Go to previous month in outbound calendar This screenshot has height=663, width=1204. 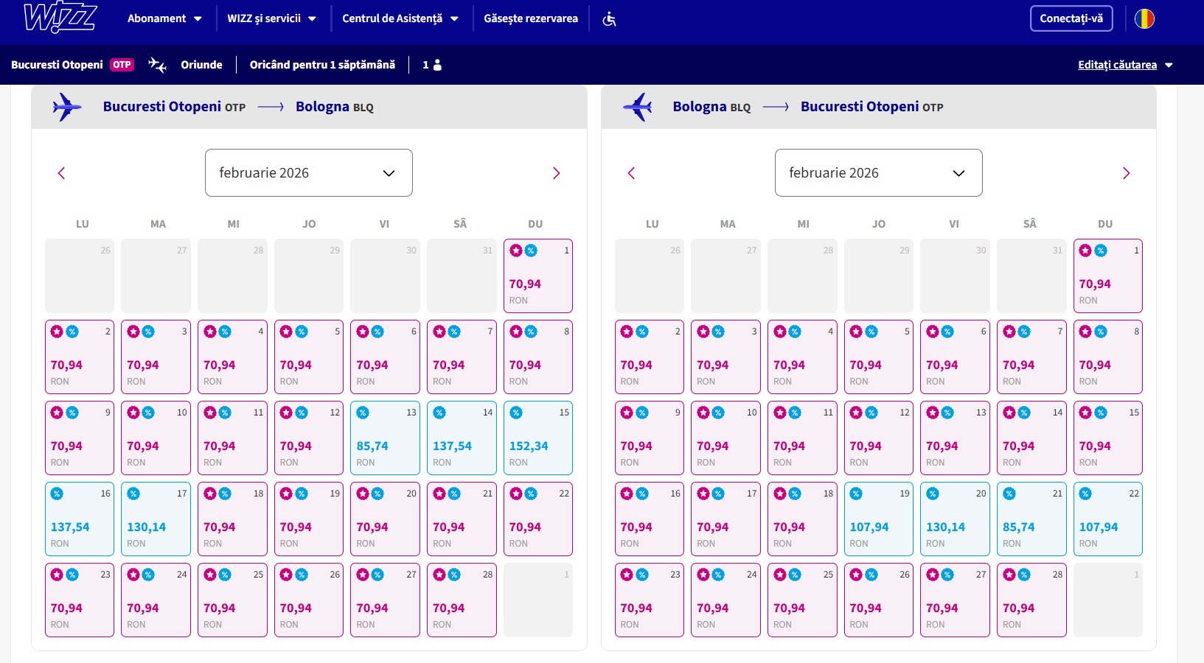[62, 173]
